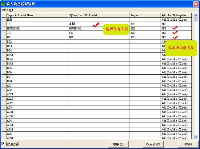The width and height of the screenshot is (200, 149).
Task: Click the Add To SQSamples column header
Action: (x=176, y=15)
